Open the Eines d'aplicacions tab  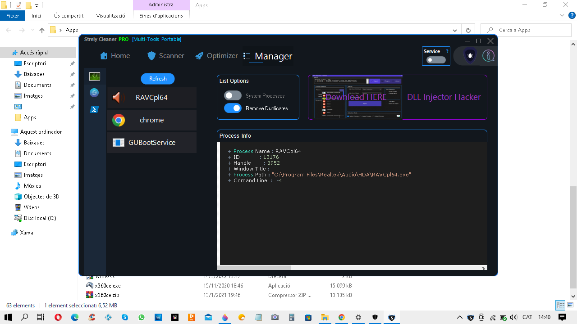click(161, 15)
